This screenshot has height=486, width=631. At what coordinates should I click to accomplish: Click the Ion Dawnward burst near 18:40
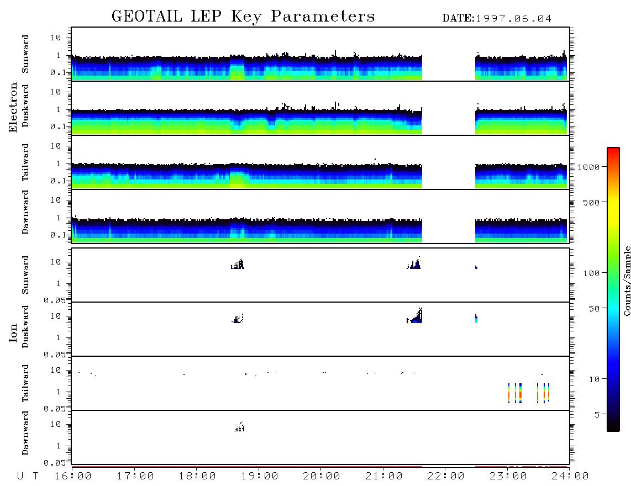[x=239, y=426]
